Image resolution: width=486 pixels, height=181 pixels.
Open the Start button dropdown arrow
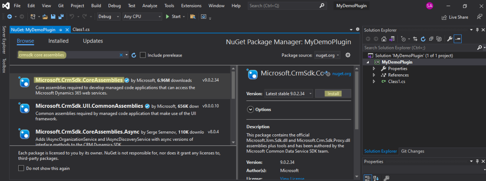coord(184,17)
